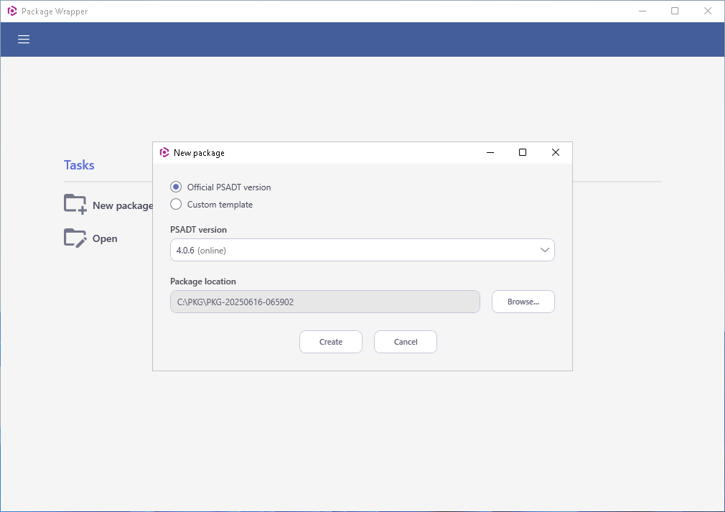Screen dimensions: 725x512
Task: Click the Cancel button
Action: pos(406,342)
